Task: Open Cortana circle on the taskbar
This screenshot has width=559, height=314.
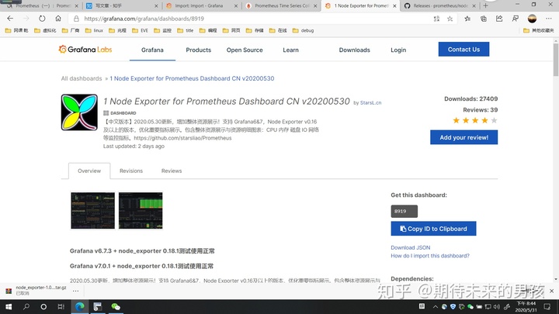Action: pos(43,306)
